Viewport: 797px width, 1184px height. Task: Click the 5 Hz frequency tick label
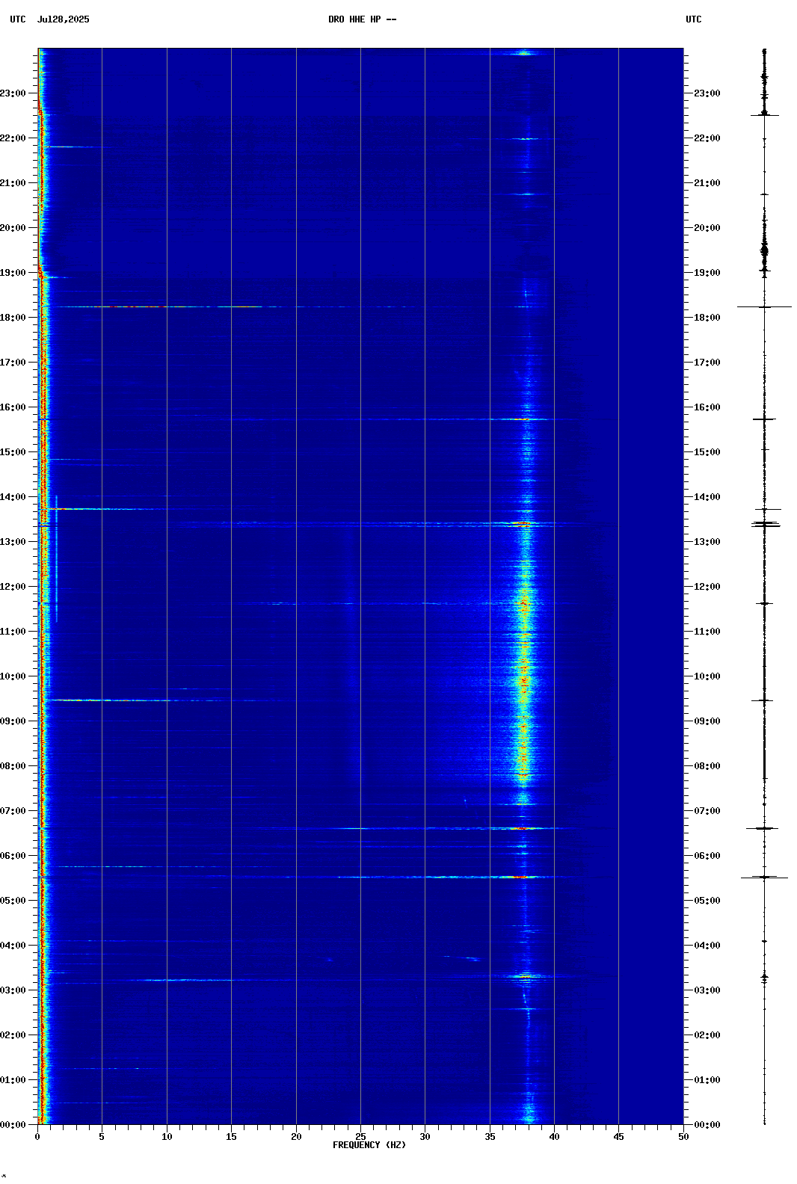(x=102, y=1137)
